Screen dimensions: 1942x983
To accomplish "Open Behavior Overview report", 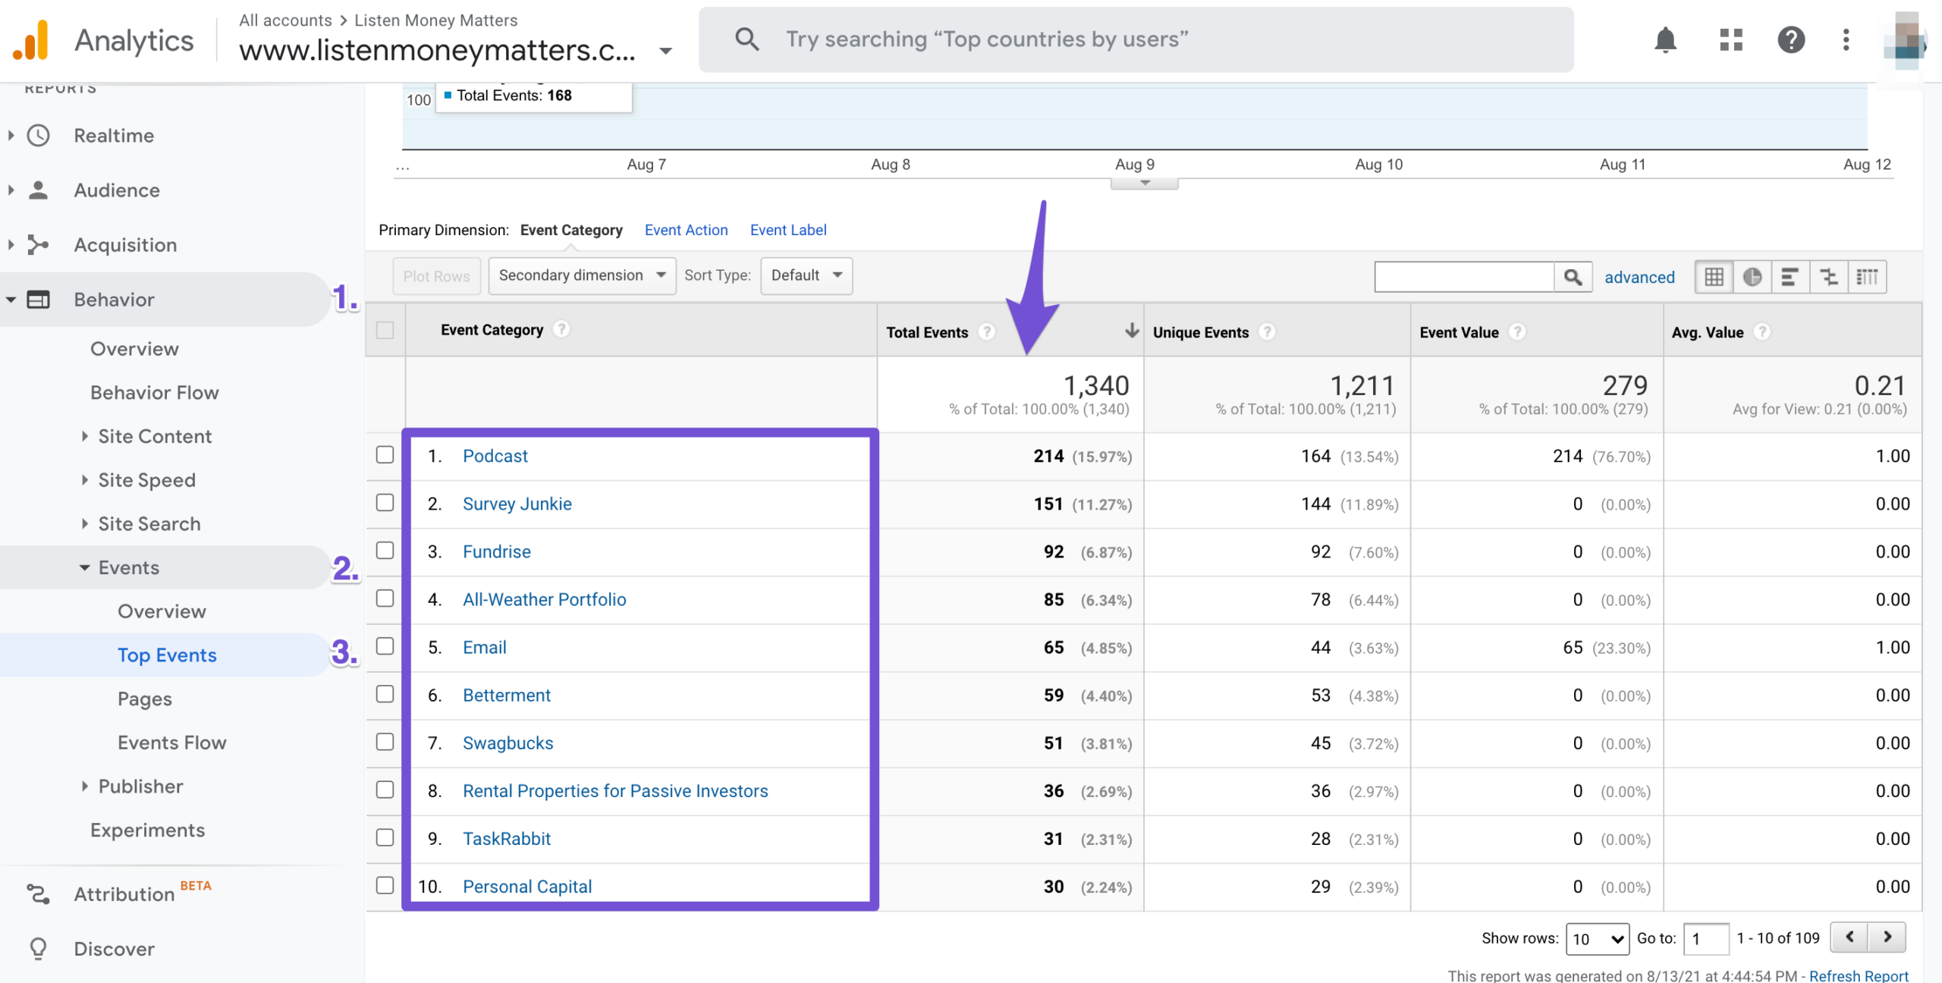I will click(134, 349).
